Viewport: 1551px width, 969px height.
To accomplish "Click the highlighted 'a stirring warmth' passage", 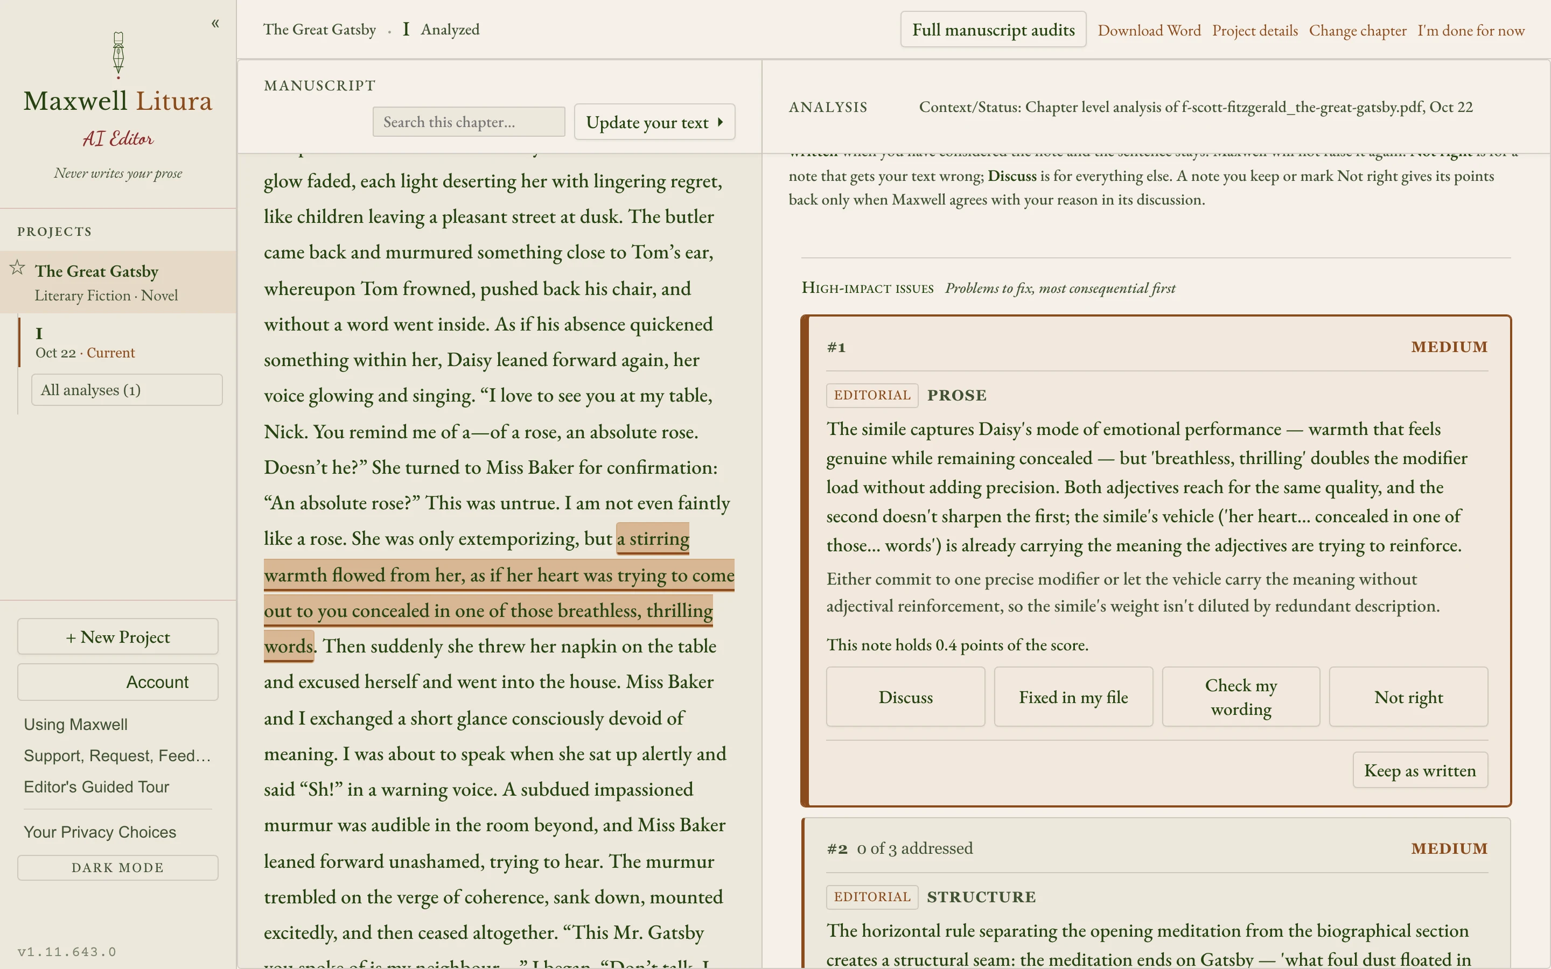I will pos(499,593).
